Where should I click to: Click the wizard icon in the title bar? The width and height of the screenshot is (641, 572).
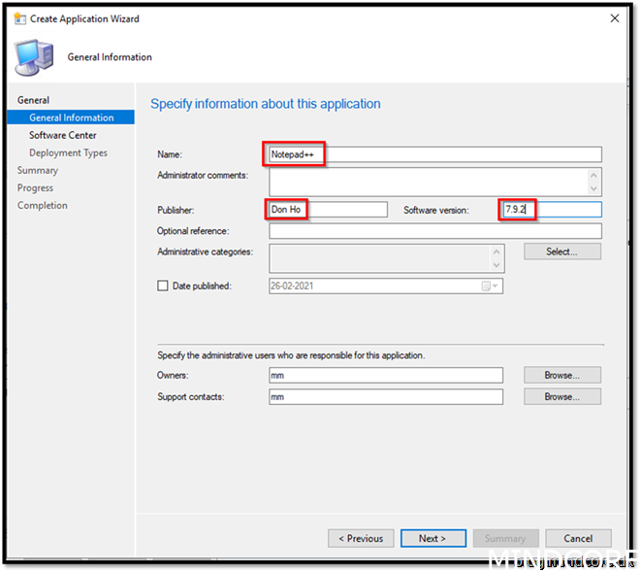click(20, 18)
